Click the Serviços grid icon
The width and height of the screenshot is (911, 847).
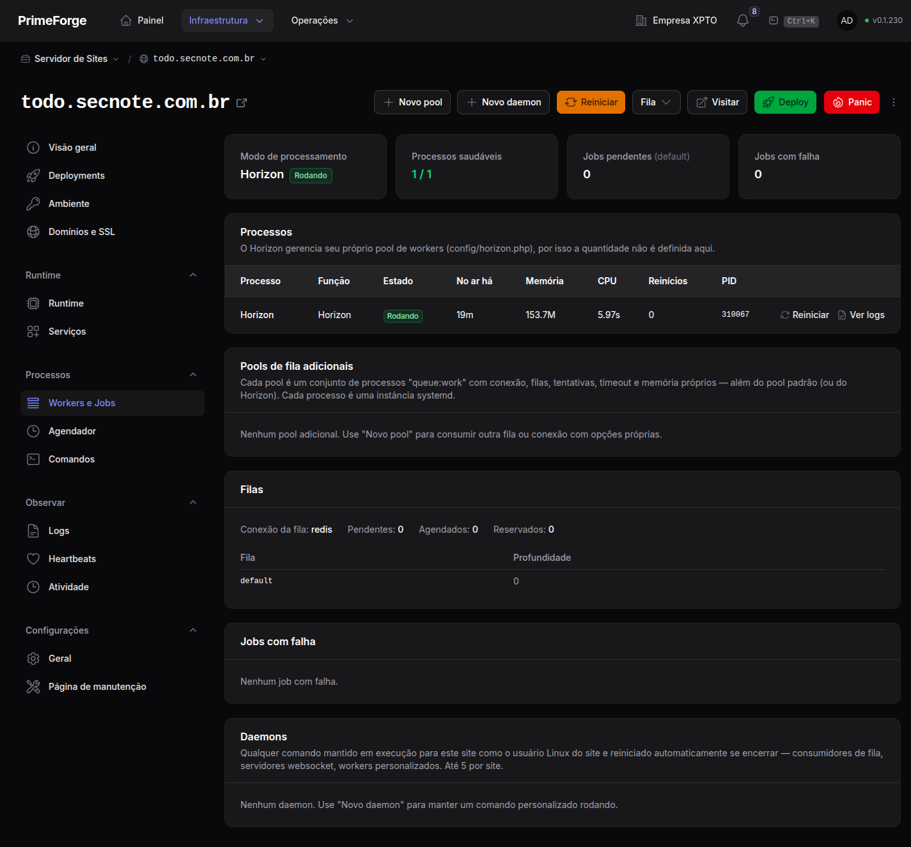tap(33, 332)
